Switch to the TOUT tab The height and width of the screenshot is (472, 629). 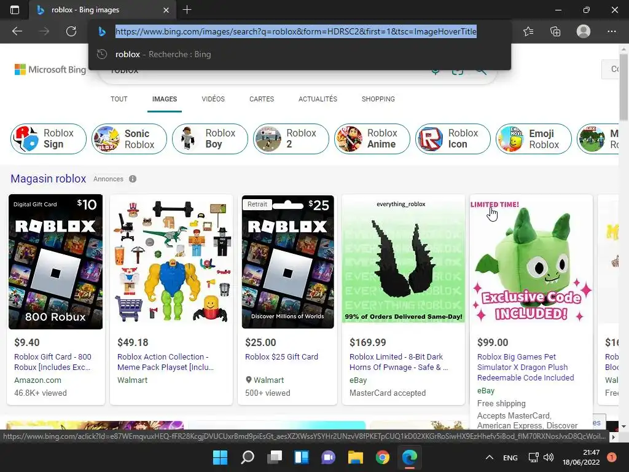pos(119,99)
